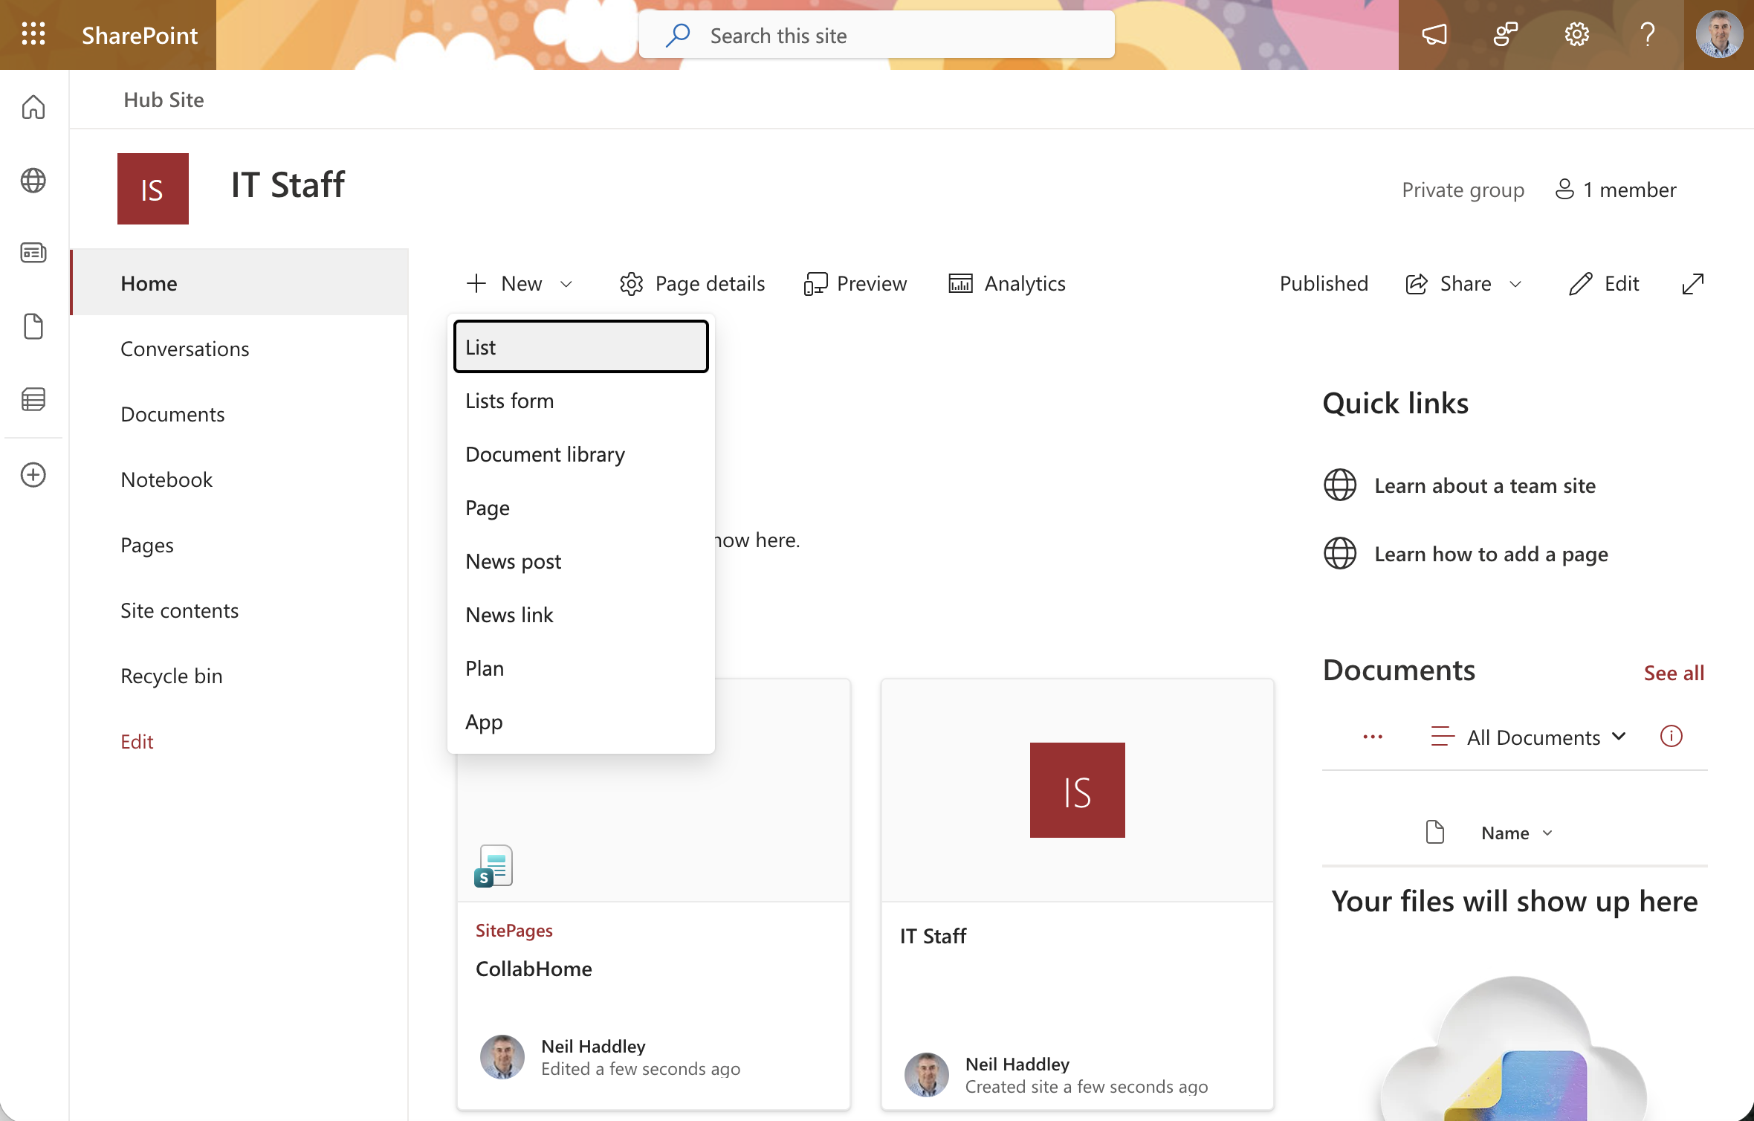The image size is (1754, 1121).
Task: Open My sites globe icon in left rail
Action: 33,180
